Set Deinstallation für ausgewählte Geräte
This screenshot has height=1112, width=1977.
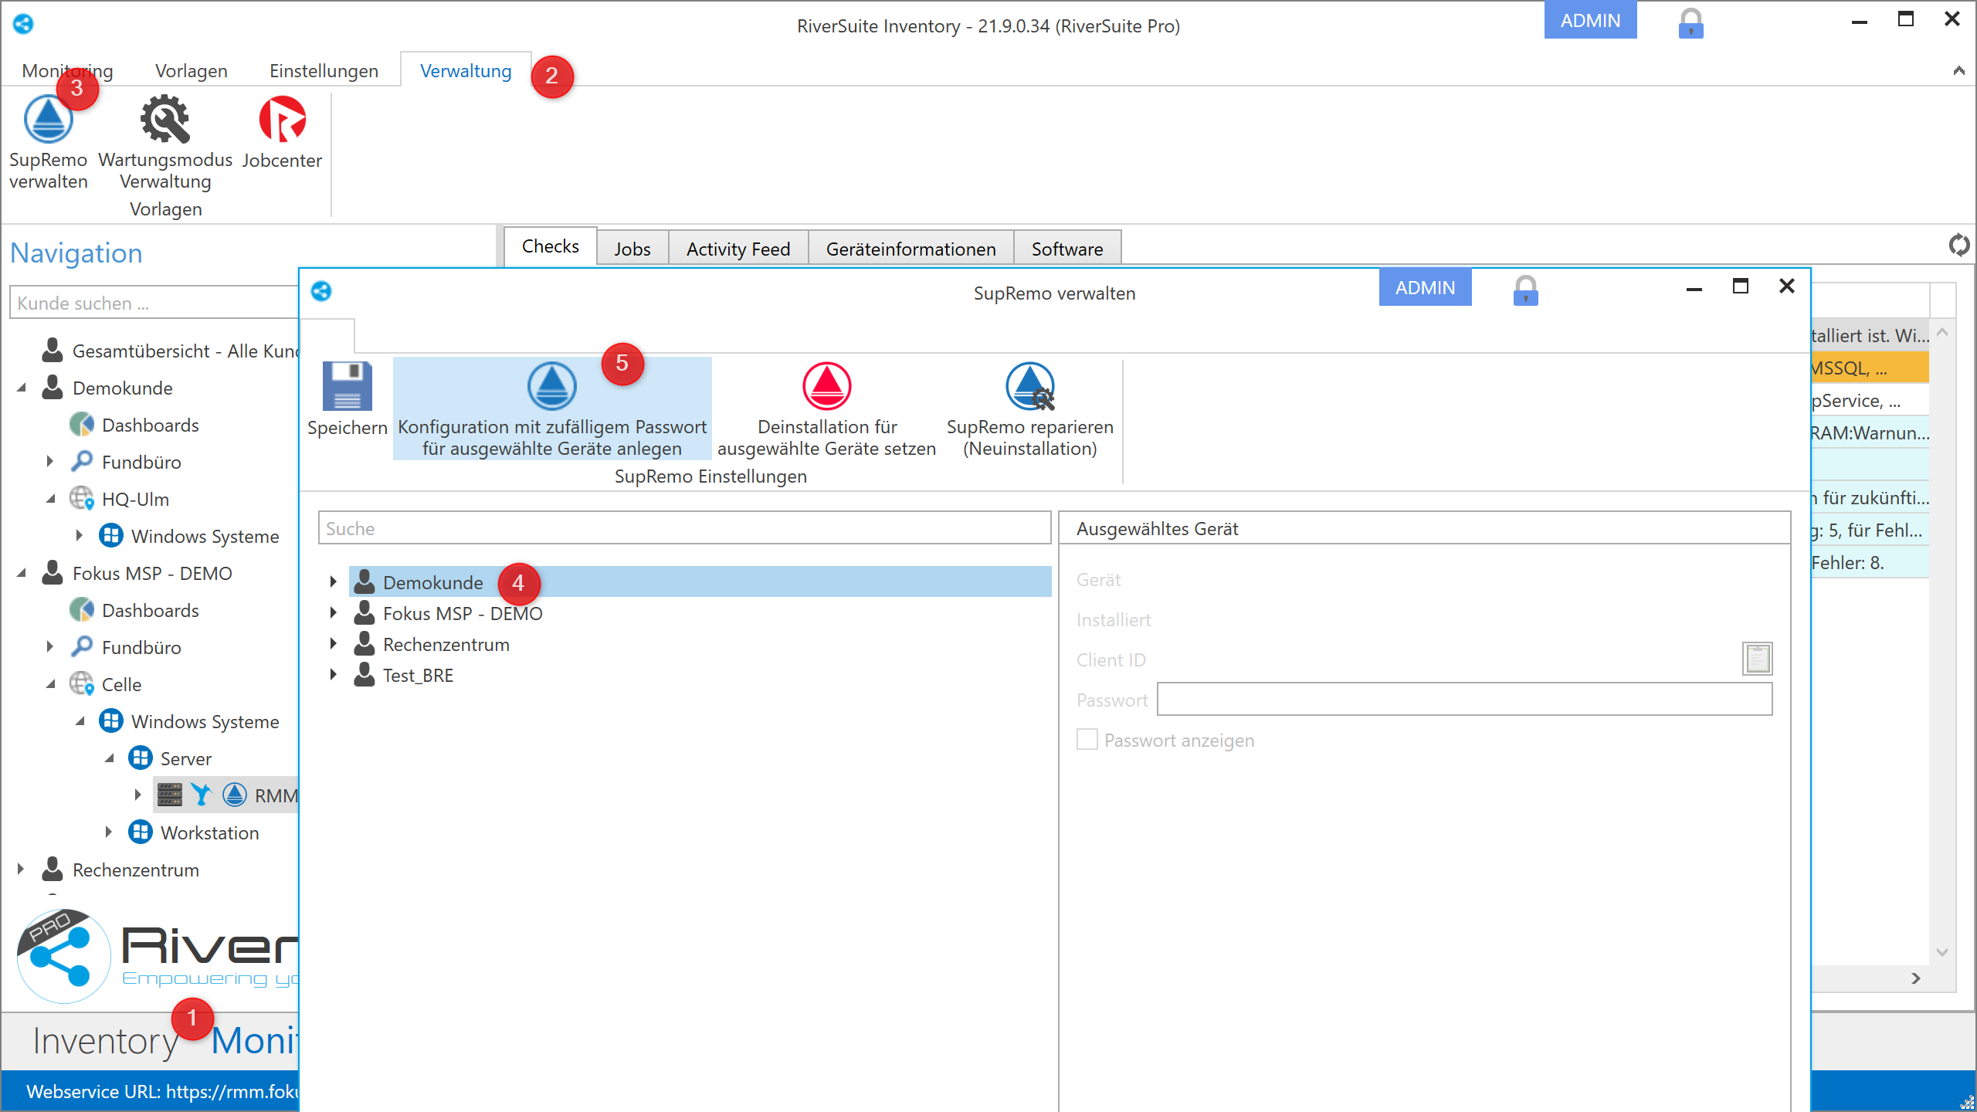[x=826, y=409]
